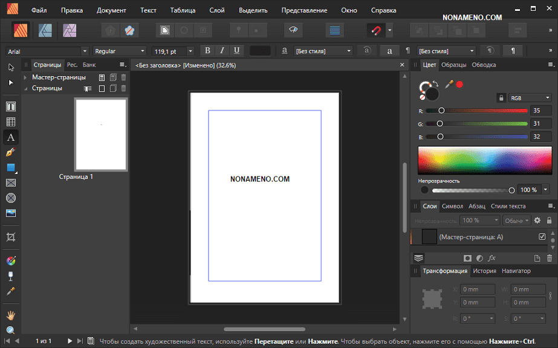Click the color picker eyedropper in Цвет panel
This screenshot has width=558, height=348.
pos(449,85)
